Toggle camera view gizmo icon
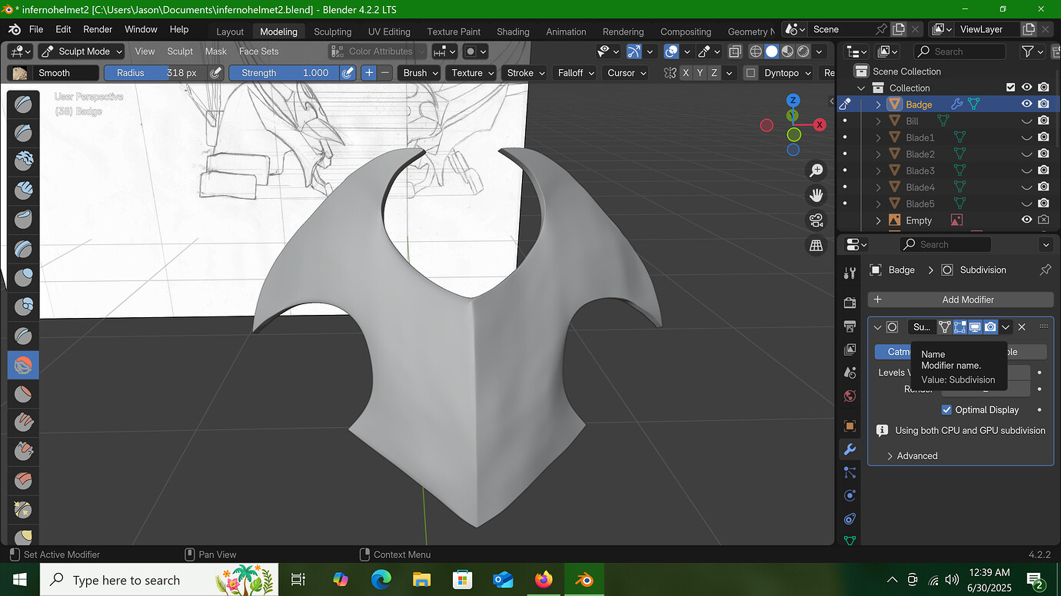 coord(816,220)
